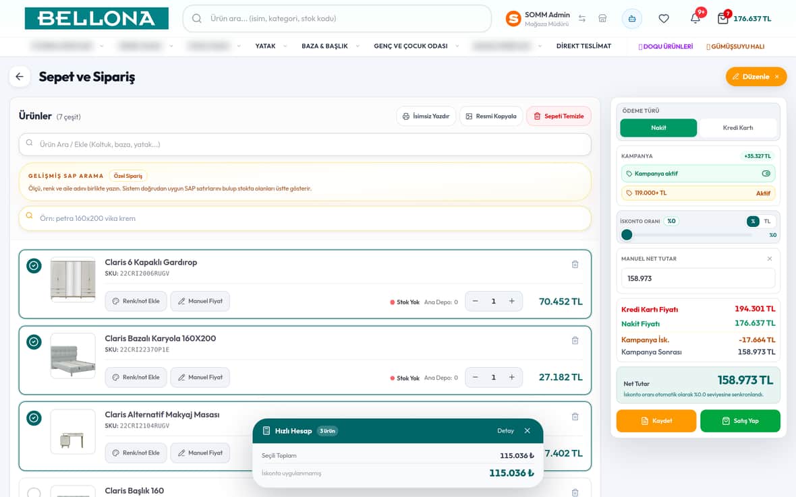Screen dimensions: 796x497
Task: Go back with the arrow beside Sepet ve Sipariş
Action: click(x=20, y=77)
